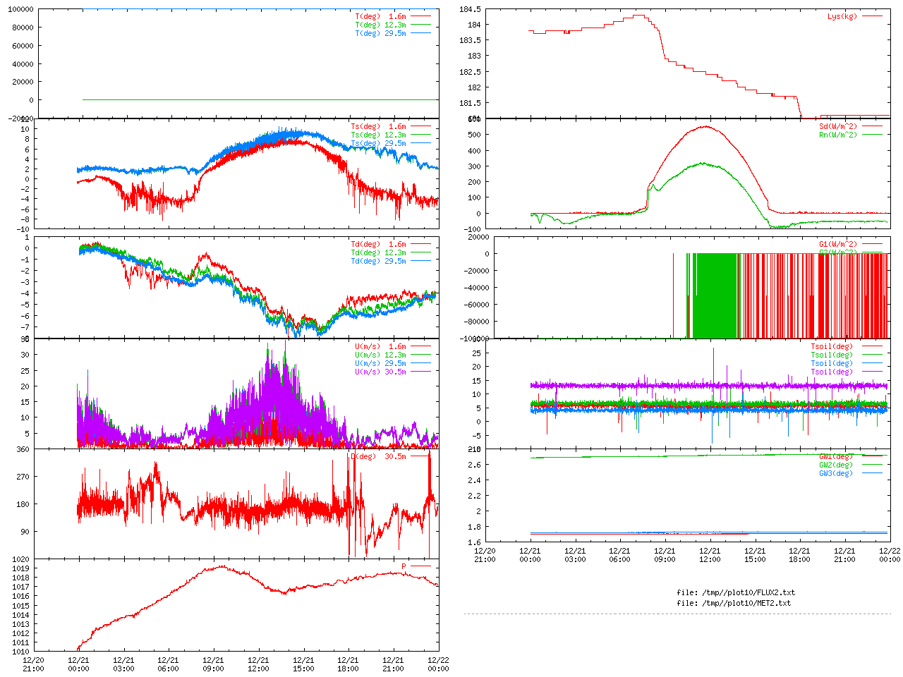The width and height of the screenshot is (903, 677).
Task: Click the 1019 tick on the pressure axis
Action: (20, 568)
